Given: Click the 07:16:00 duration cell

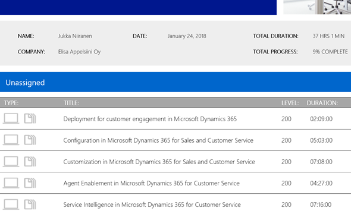Looking at the screenshot, I should (x=321, y=205).
